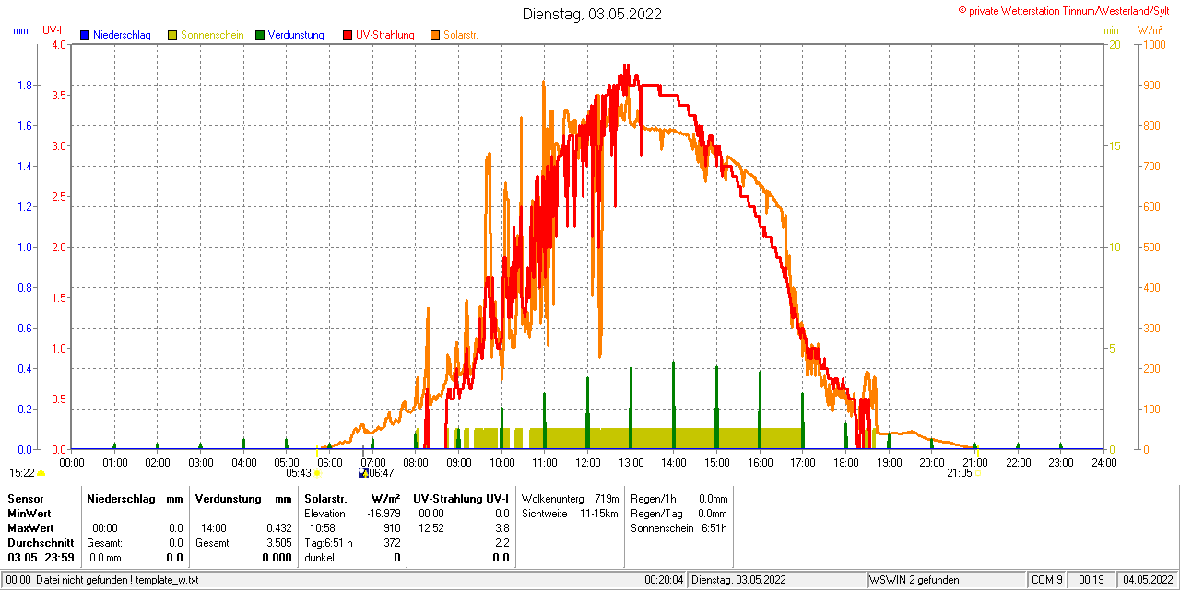Click the Sensor row header in table
Viewport: 1180px width, 590px height.
tap(25, 498)
